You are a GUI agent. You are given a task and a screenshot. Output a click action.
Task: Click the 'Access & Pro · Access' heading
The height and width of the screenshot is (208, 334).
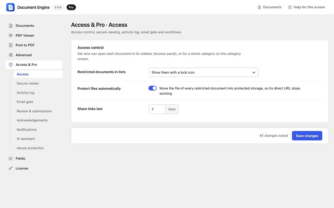[x=99, y=25]
